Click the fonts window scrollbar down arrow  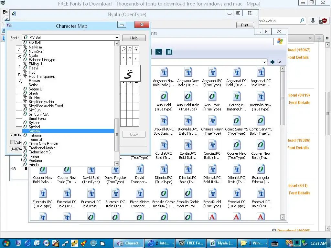pos(283,217)
